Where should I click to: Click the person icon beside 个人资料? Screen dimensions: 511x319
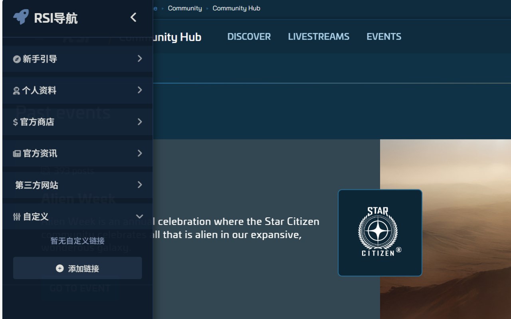16,91
